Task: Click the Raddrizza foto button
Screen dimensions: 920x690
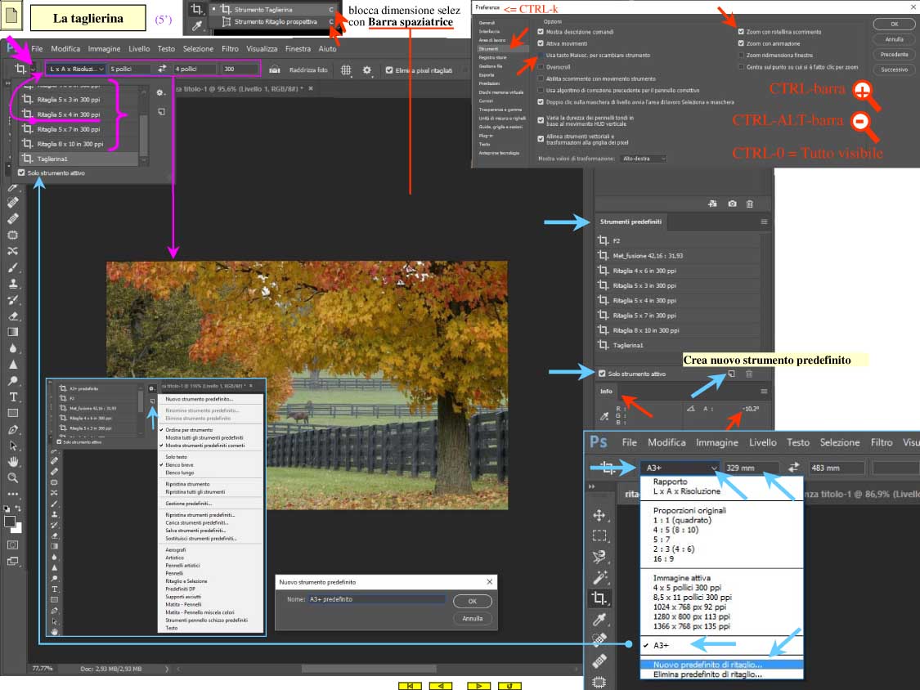Action: [x=299, y=69]
